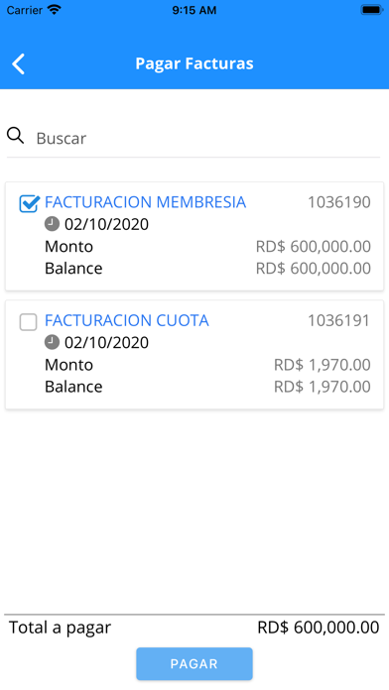Click the PAGAR button

pos(194,663)
